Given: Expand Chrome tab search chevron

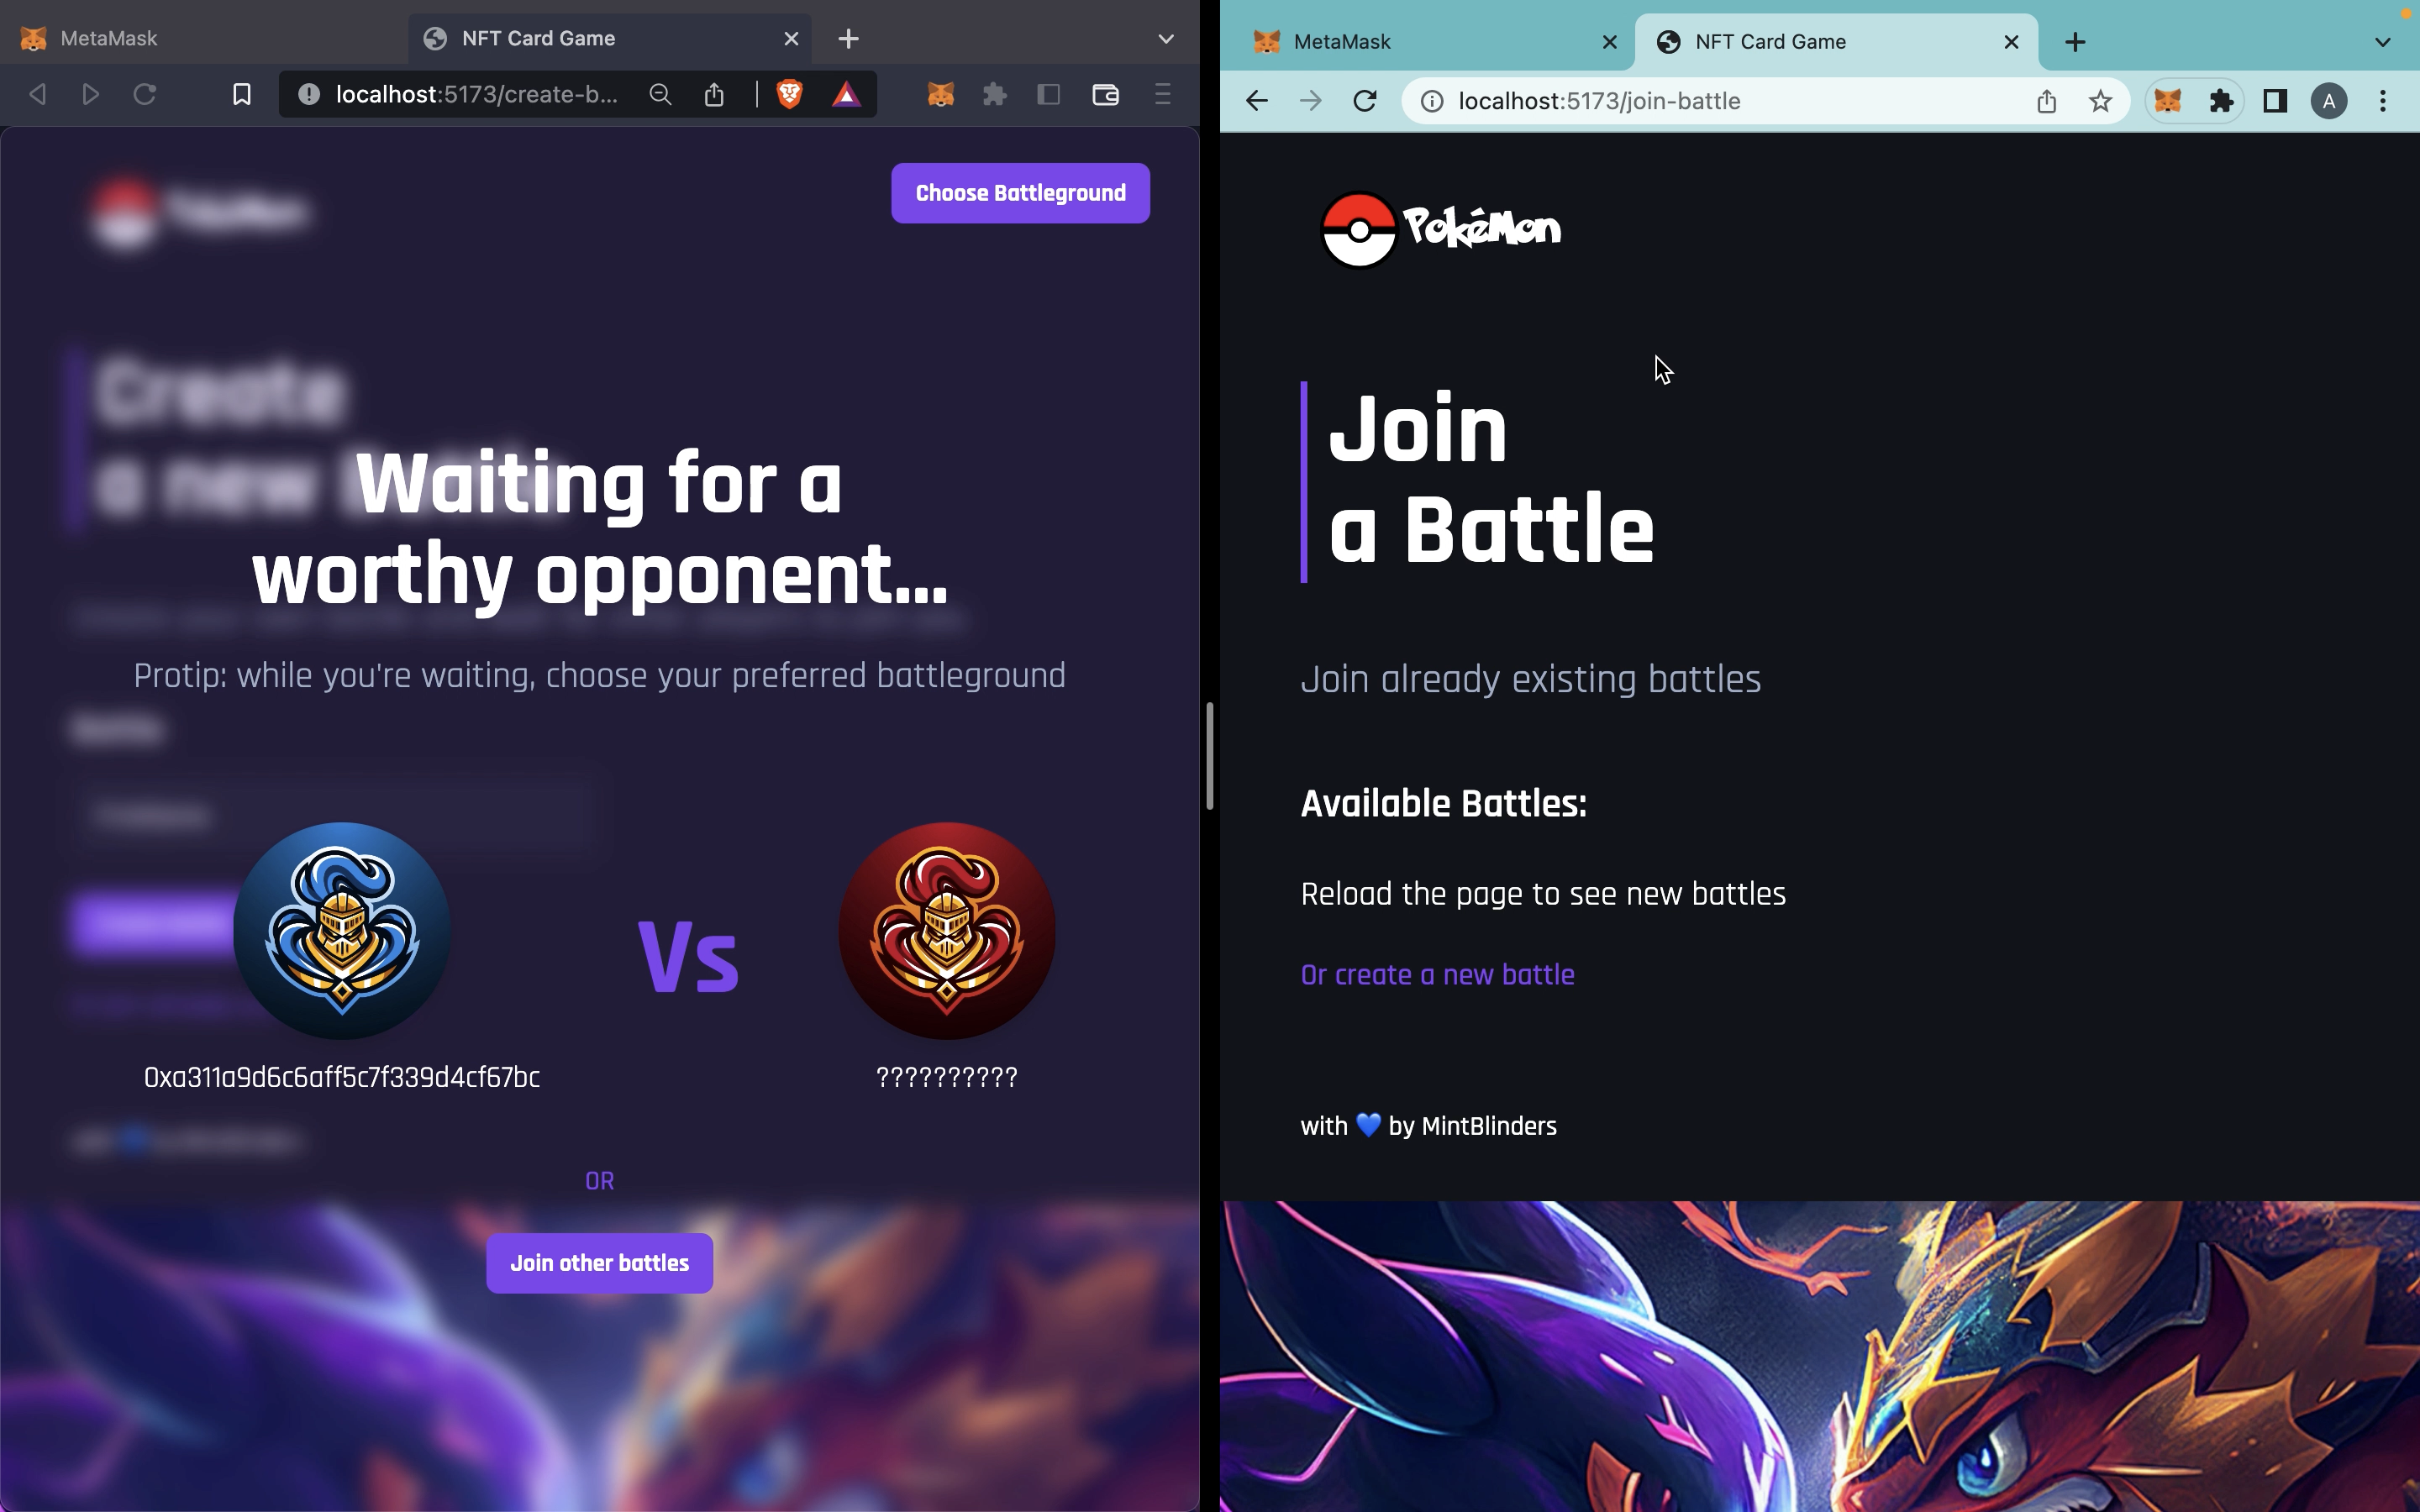Looking at the screenshot, I should tap(2382, 42).
